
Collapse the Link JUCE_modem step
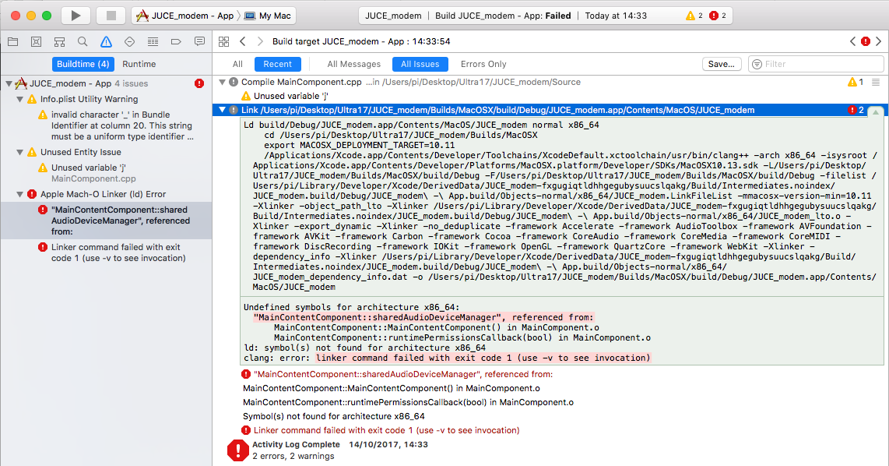[223, 110]
